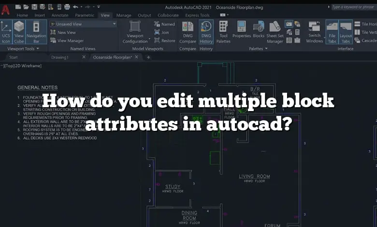Screen dimensions: 377x227
Task: Click the New View button
Action: point(66,32)
